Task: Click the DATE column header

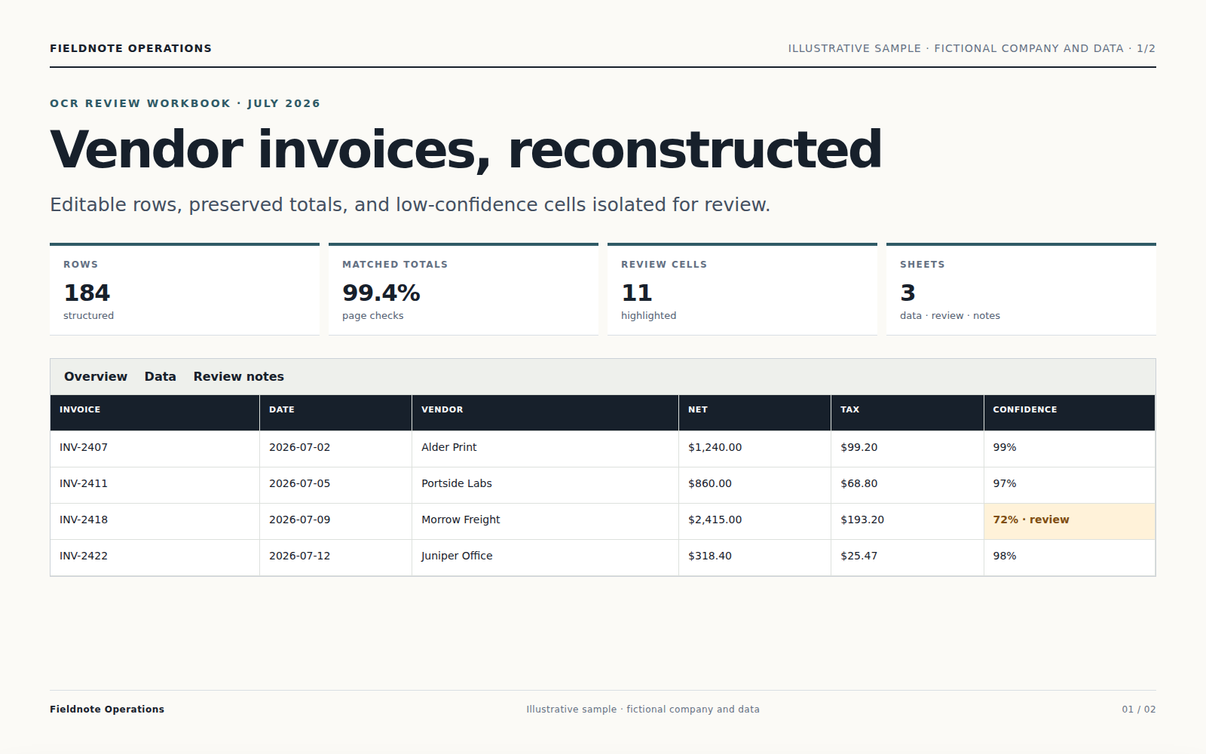Action: [336, 412]
